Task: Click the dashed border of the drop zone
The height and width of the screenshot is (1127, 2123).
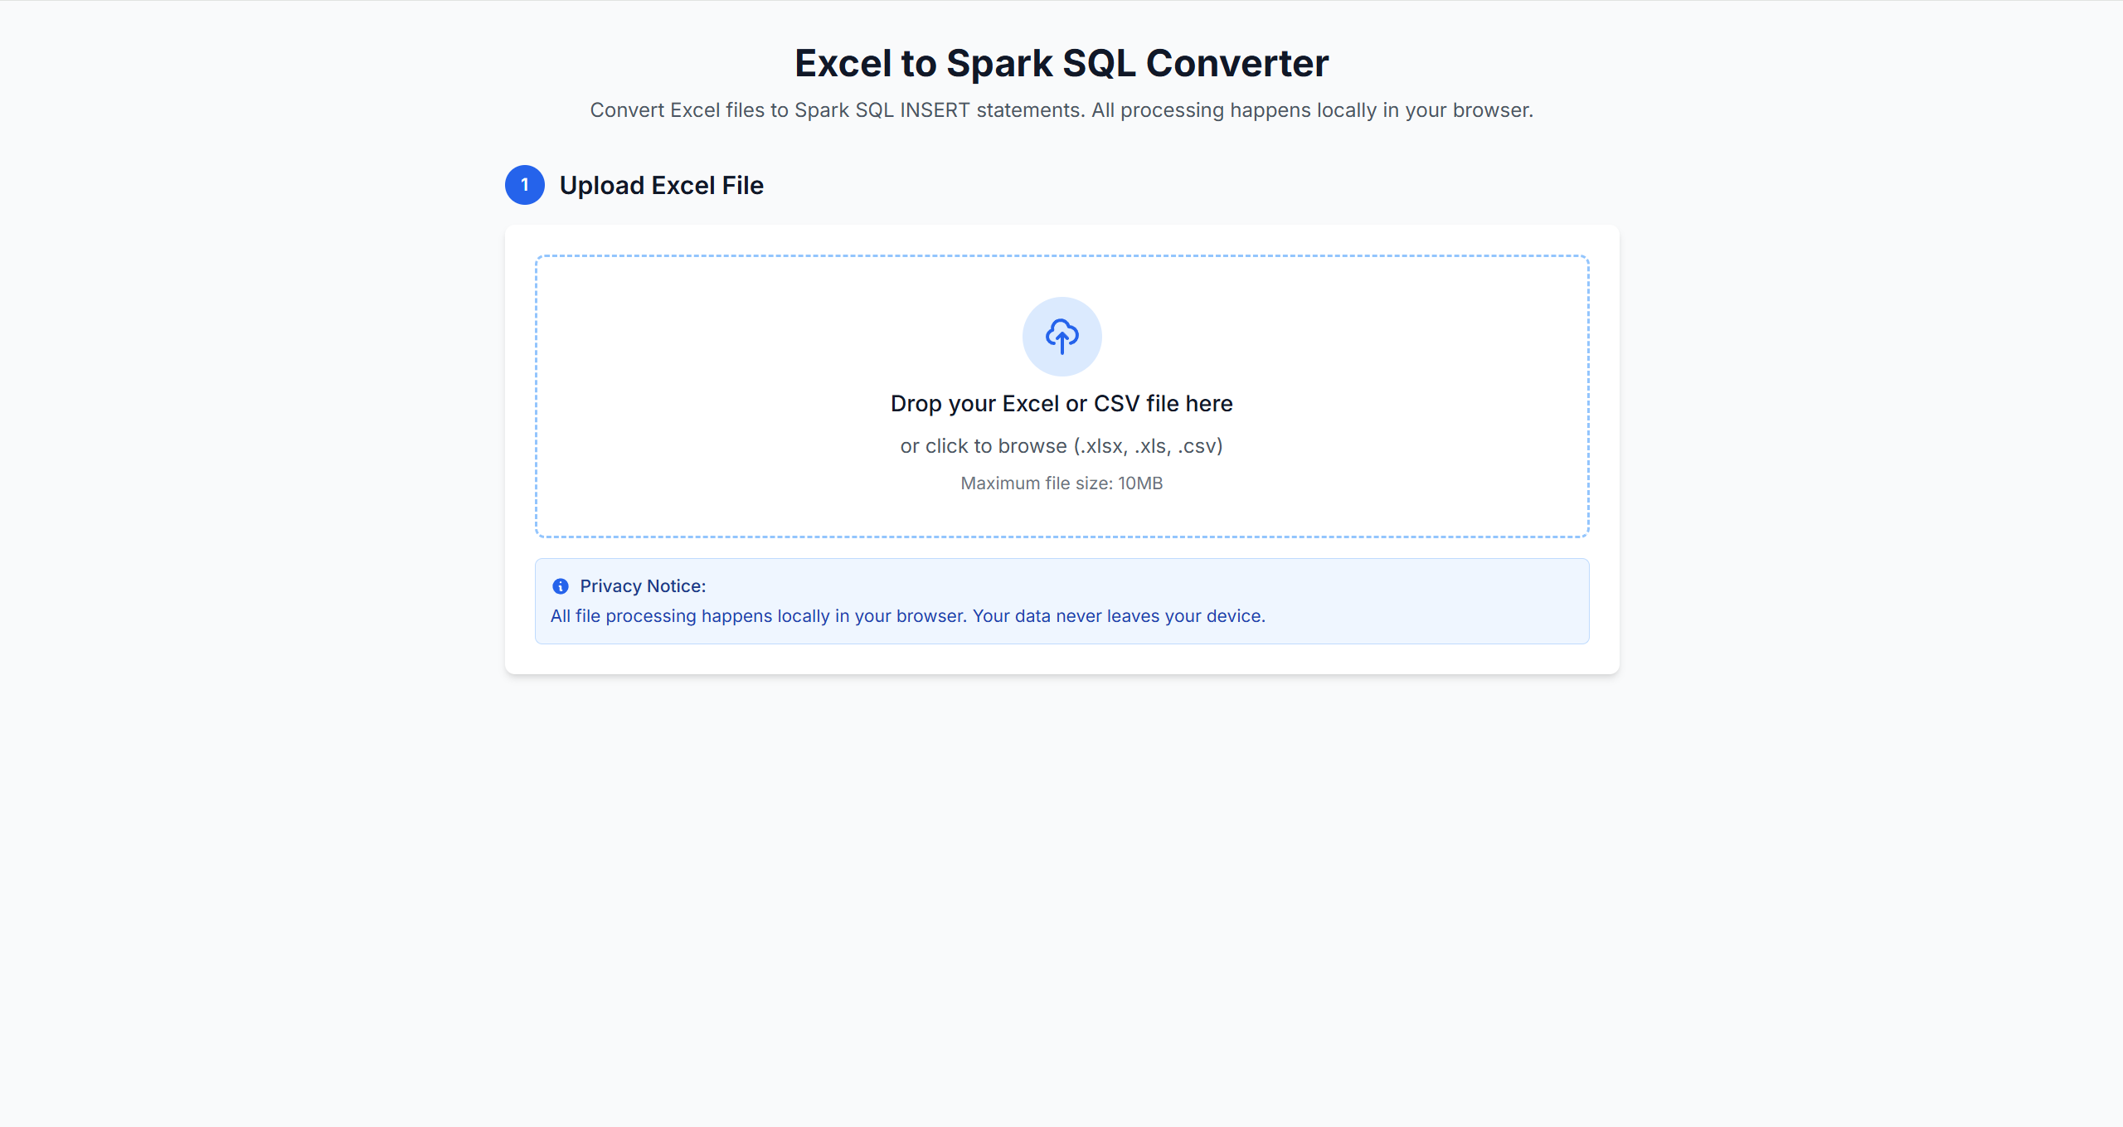Action: [1061, 256]
